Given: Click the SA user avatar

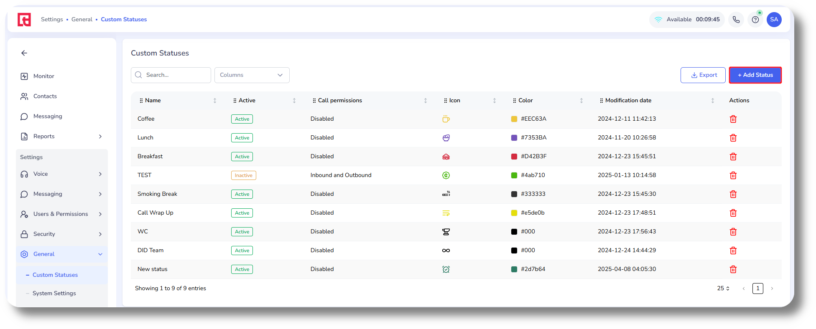Looking at the screenshot, I should click(774, 20).
